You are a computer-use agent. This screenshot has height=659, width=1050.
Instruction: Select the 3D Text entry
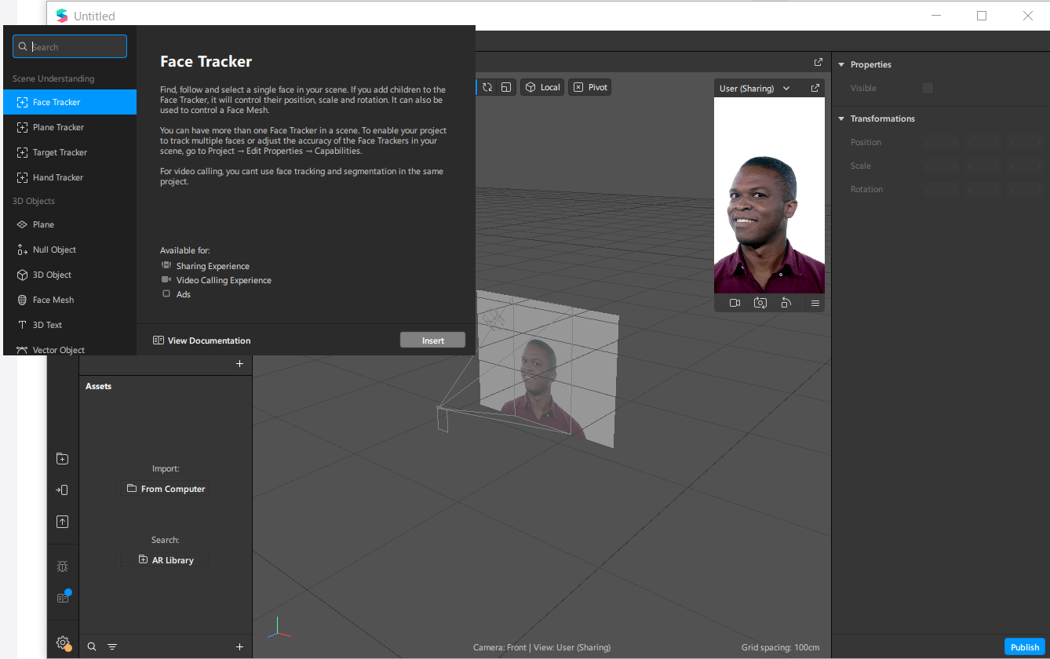tap(70, 325)
